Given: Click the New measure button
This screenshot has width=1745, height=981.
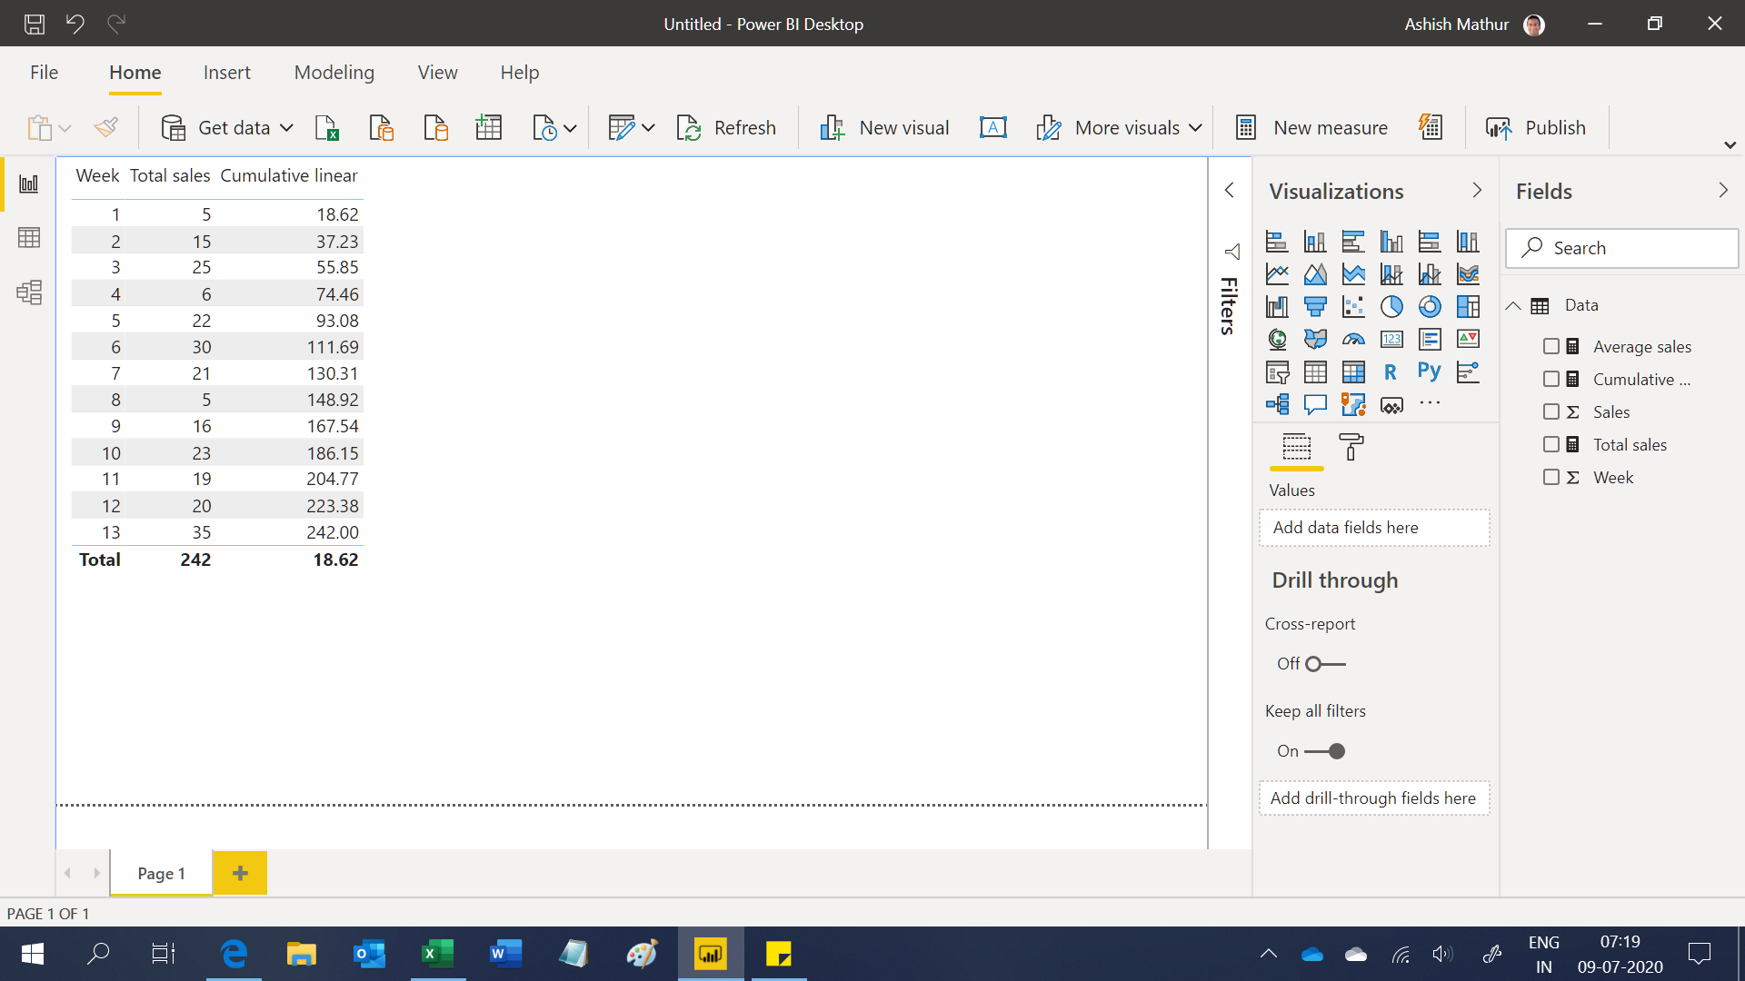Looking at the screenshot, I should (1311, 128).
